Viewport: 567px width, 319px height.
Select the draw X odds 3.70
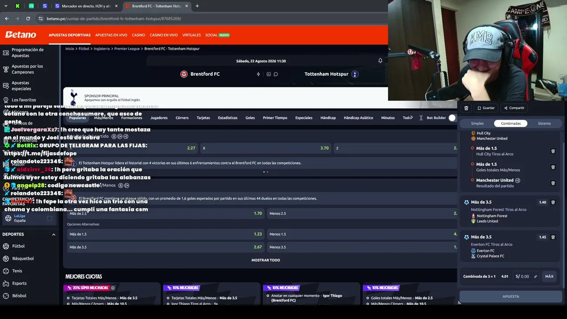coord(265,148)
